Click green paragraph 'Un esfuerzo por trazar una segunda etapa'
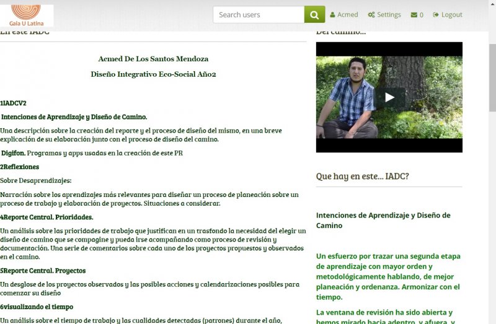The width and height of the screenshot is (496, 324). point(388,276)
